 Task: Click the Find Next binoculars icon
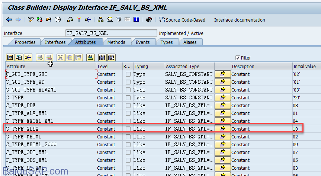click(x=111, y=58)
